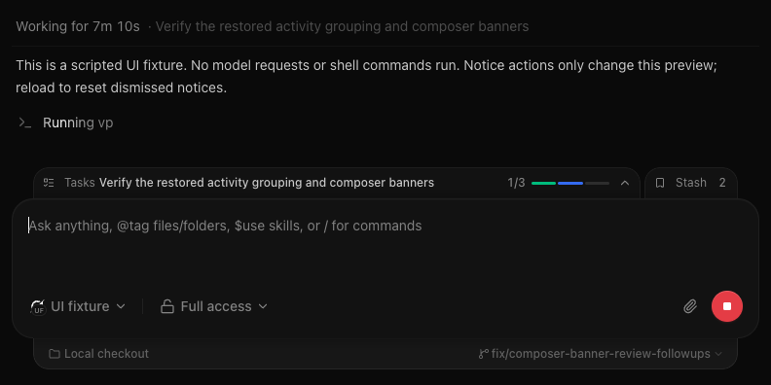
Task: Click the terminal prompt icon beside Running vp
Action: (x=24, y=122)
